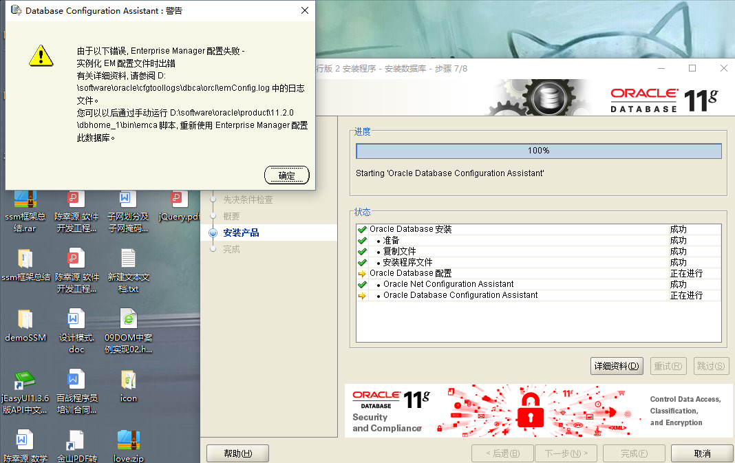735x463 pixels.
Task: Cancel the Oracle installation with 取消
Action: coord(702,453)
